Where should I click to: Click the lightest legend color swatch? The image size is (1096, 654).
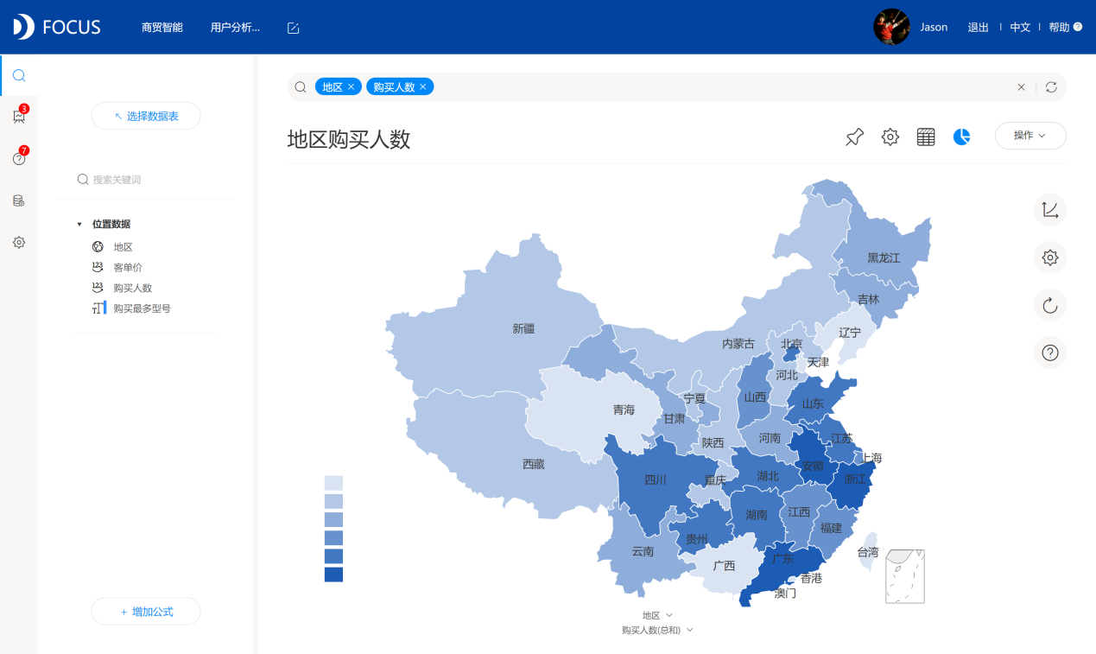[x=333, y=483]
